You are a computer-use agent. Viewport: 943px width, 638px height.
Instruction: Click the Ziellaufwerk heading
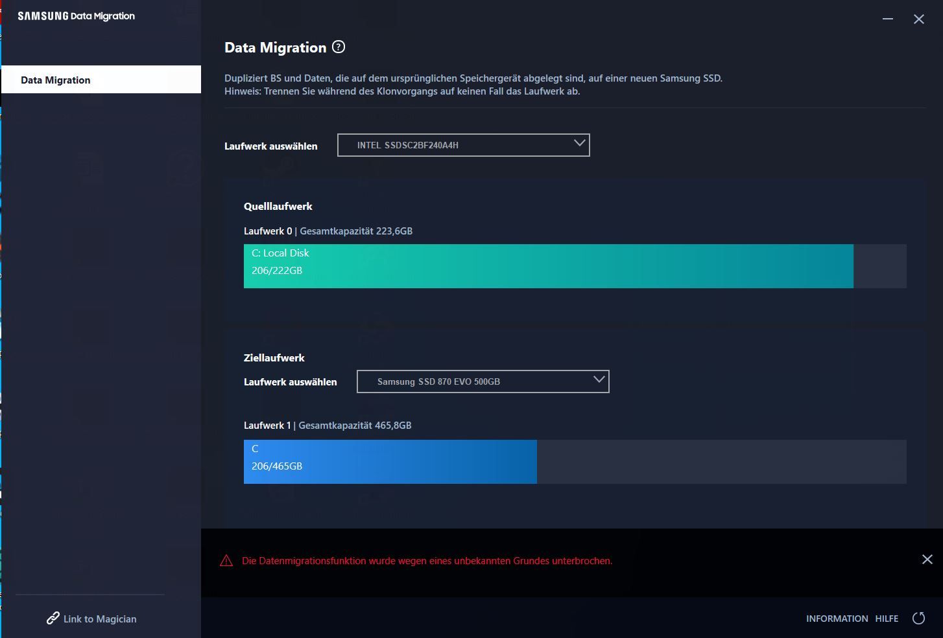point(274,358)
